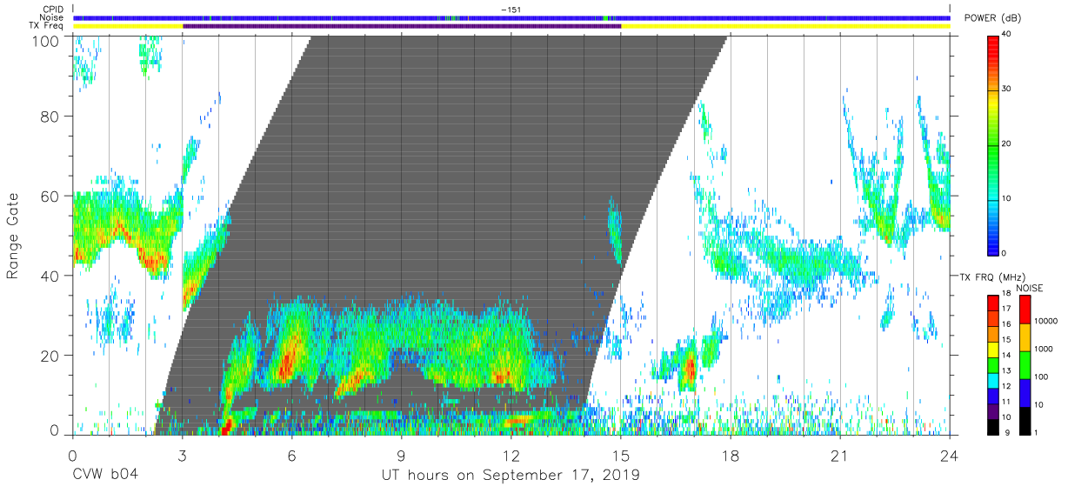Click the UT hour 9 tick label

pos(402,455)
